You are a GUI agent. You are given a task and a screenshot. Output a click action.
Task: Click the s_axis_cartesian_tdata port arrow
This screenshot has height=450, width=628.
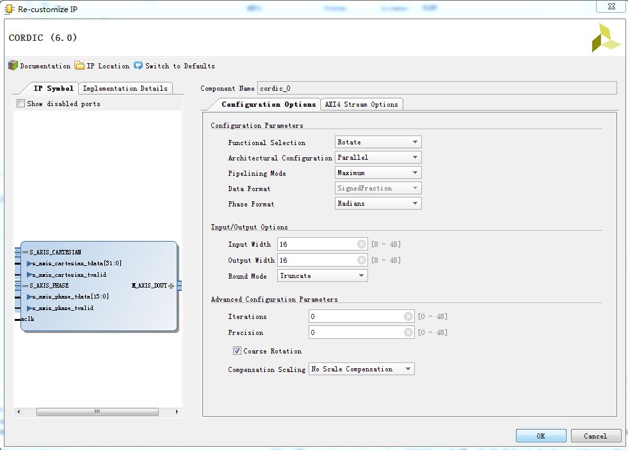click(x=29, y=263)
